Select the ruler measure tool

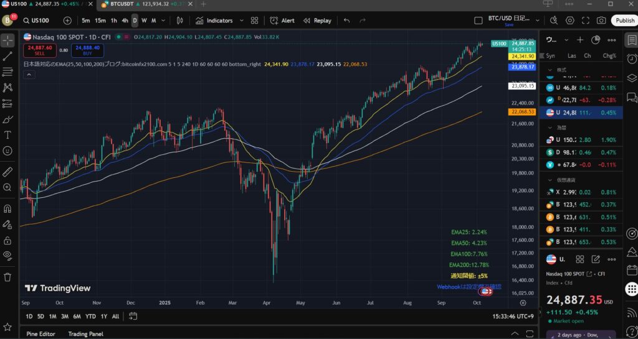[x=7, y=171]
